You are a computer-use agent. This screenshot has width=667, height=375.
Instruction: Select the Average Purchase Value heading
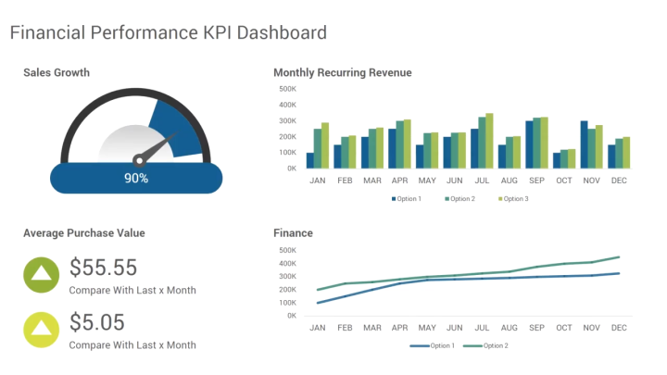tap(84, 233)
